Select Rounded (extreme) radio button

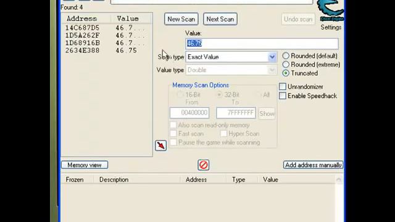tap(286, 65)
